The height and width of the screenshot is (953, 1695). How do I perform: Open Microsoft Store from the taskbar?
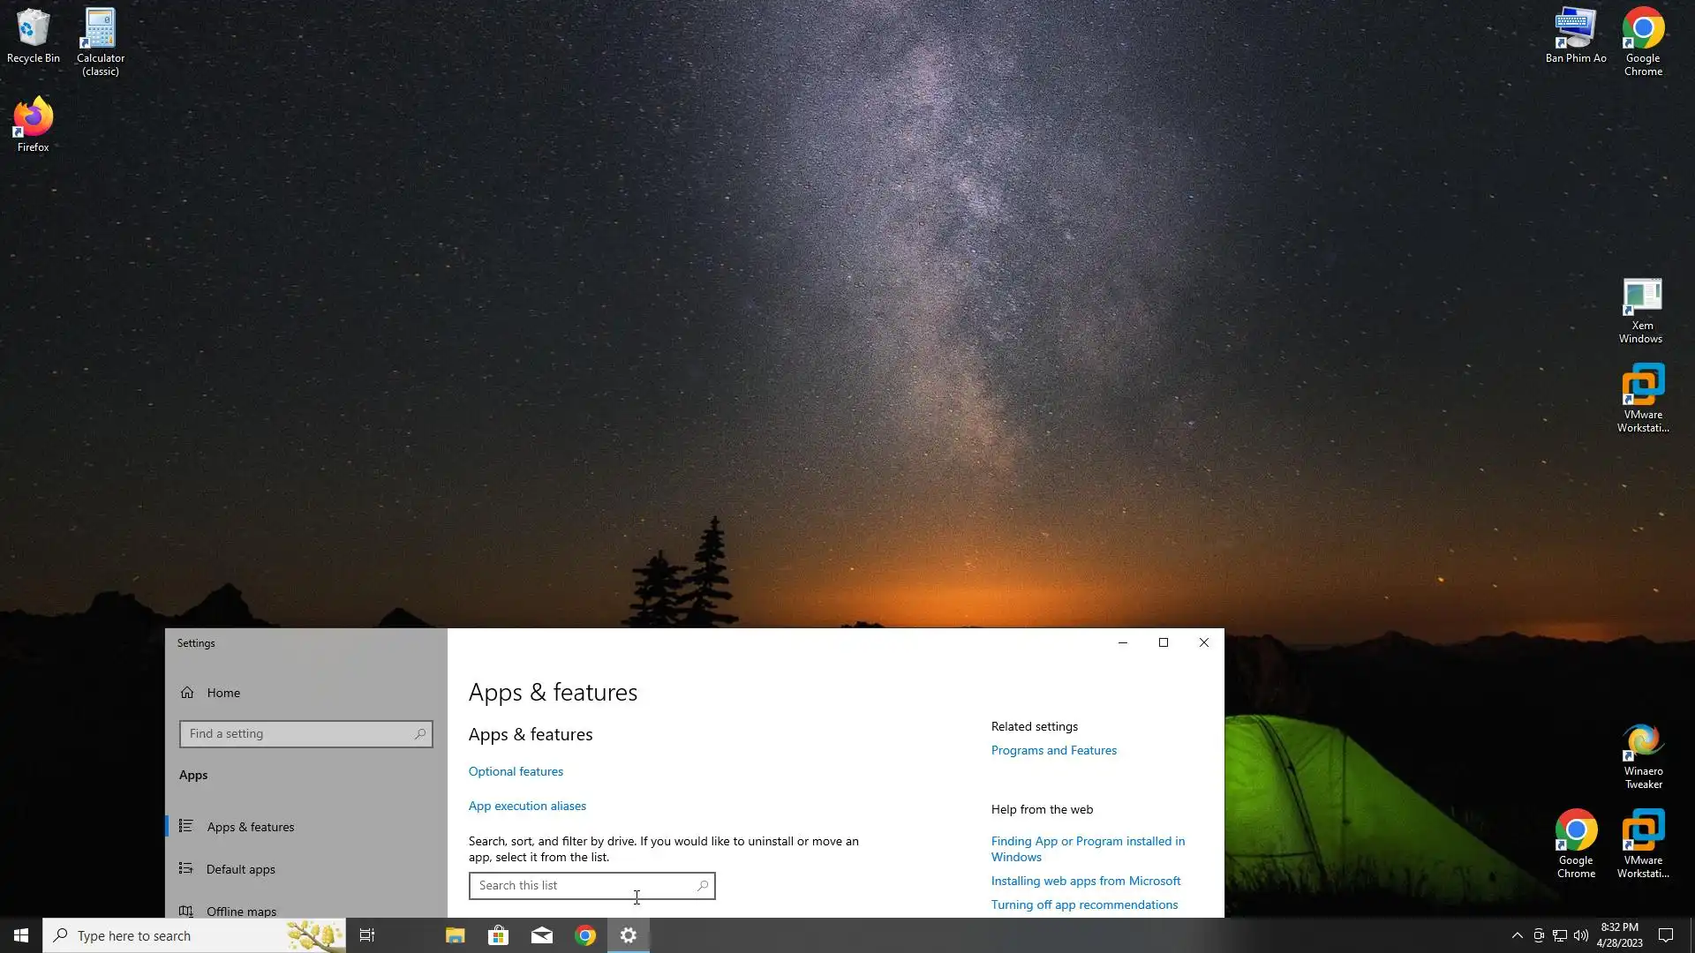[x=498, y=935]
